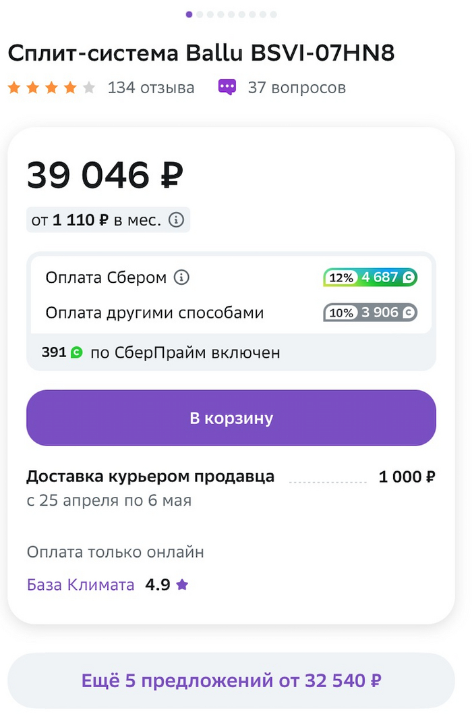Select Оплата Сбером payment option
This screenshot has height=725, width=472.
point(106,277)
